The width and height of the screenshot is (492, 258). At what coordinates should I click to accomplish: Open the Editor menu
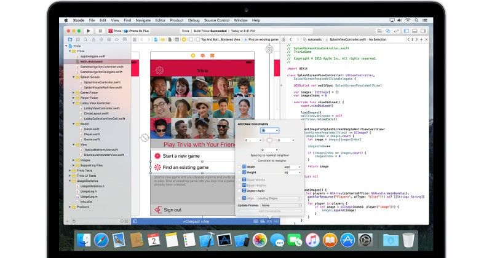159,20
